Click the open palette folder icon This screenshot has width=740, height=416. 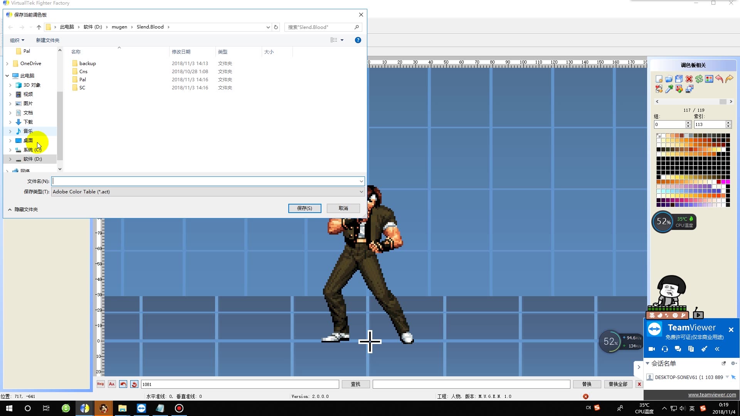(x=669, y=79)
